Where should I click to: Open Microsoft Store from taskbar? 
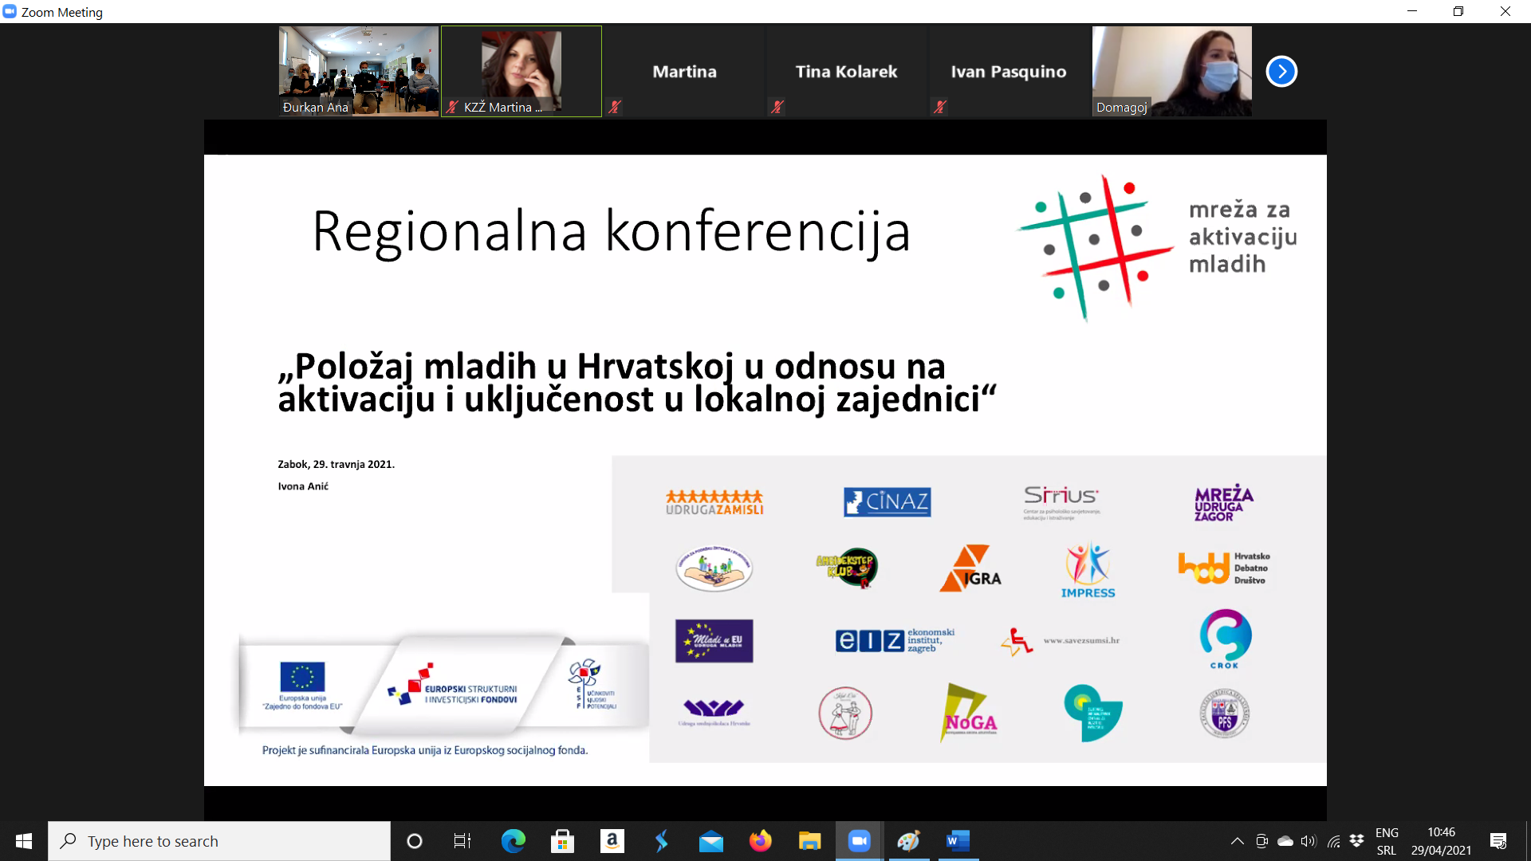click(x=562, y=841)
